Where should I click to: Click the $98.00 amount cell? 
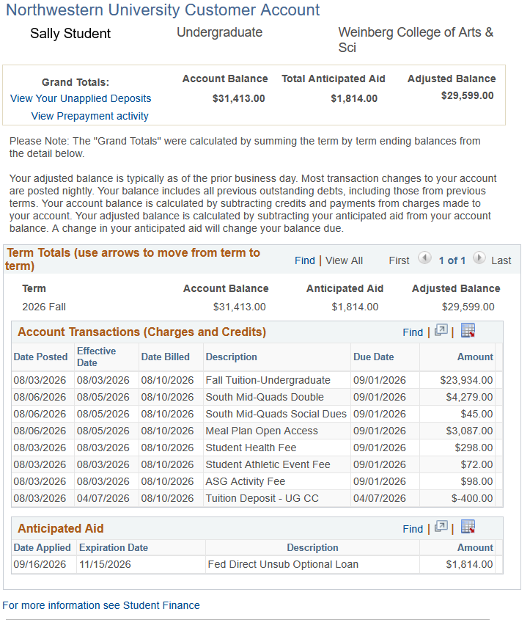click(x=476, y=481)
